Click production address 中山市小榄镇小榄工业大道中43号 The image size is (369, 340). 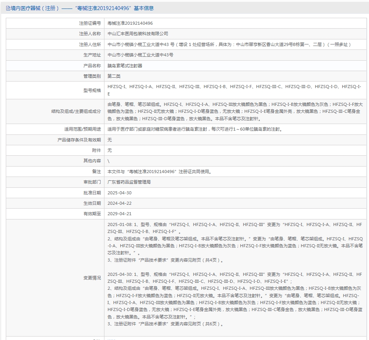(140, 55)
